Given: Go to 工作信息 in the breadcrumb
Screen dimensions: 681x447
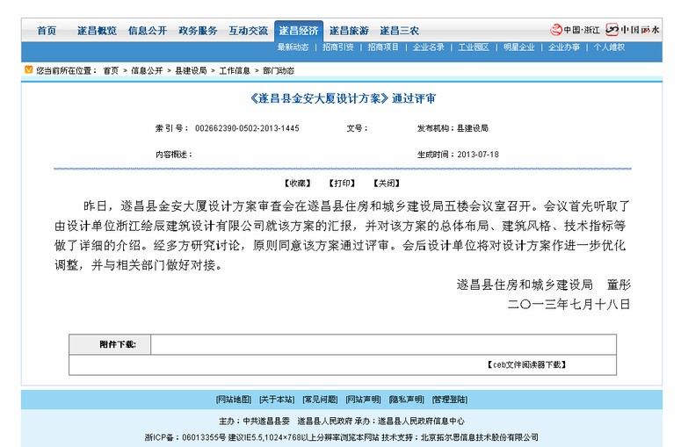Looking at the screenshot, I should tap(234, 70).
